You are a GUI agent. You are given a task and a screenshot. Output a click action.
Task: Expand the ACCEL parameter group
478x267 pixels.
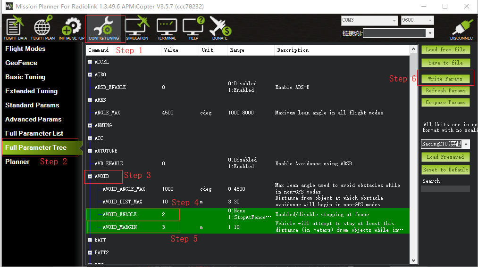[x=90, y=62]
